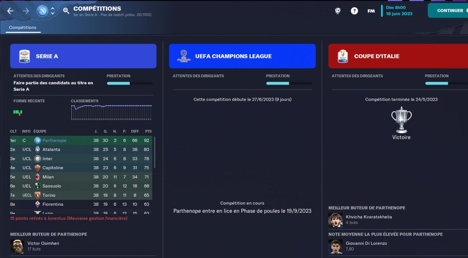Go forward with the right arrow
This screenshot has width=468, height=258.
[x=26, y=11]
